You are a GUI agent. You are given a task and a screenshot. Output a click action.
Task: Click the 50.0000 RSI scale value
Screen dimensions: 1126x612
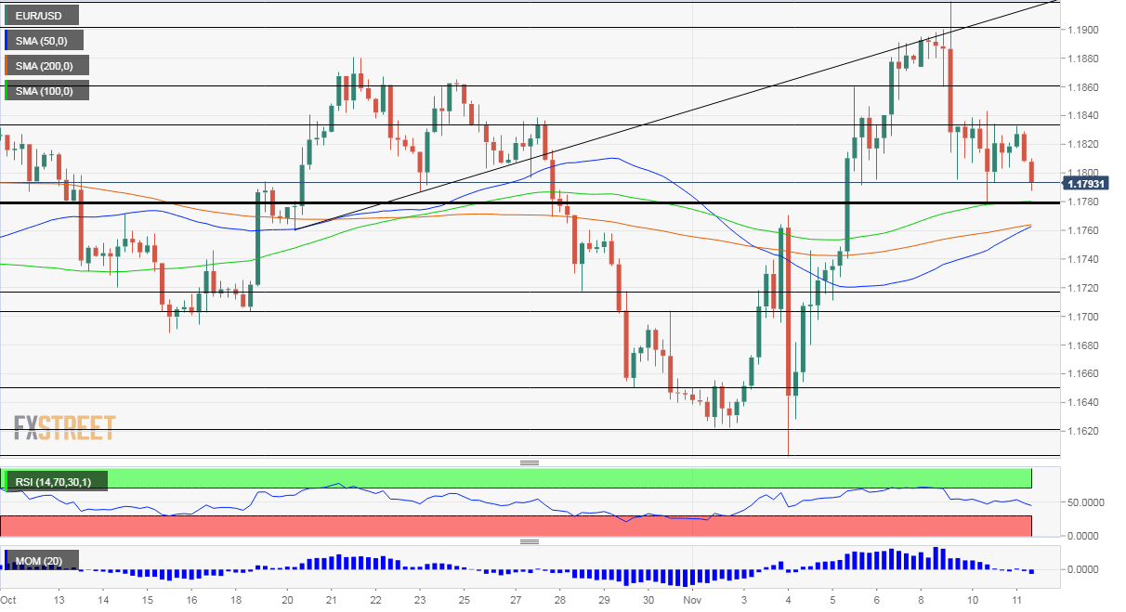tap(1086, 502)
